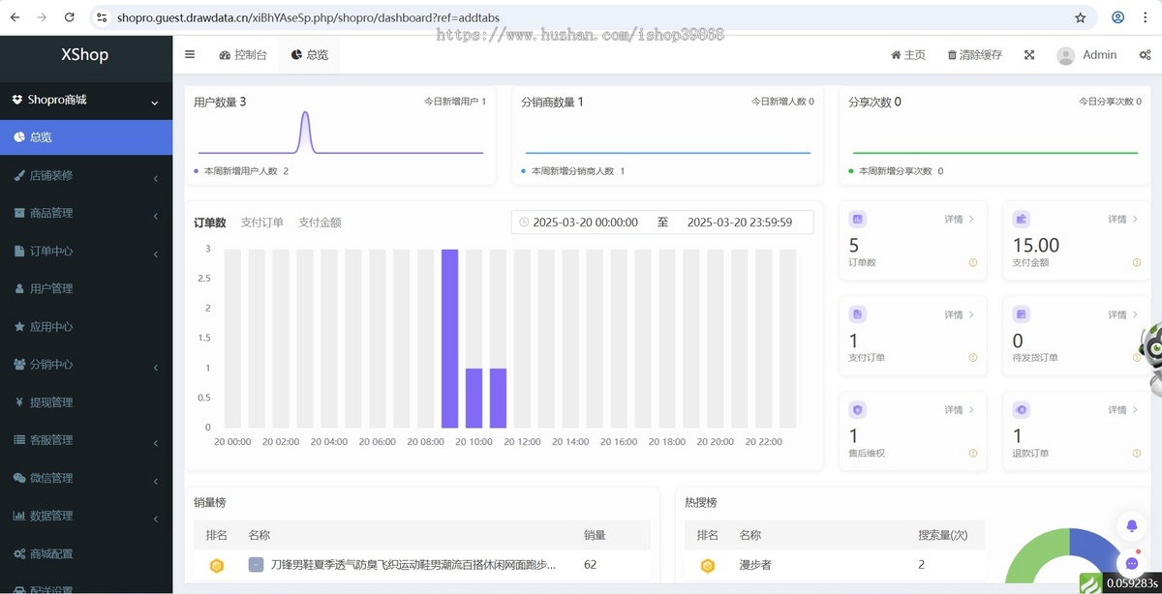Go to 主页 link
The height and width of the screenshot is (594, 1162).
908,55
